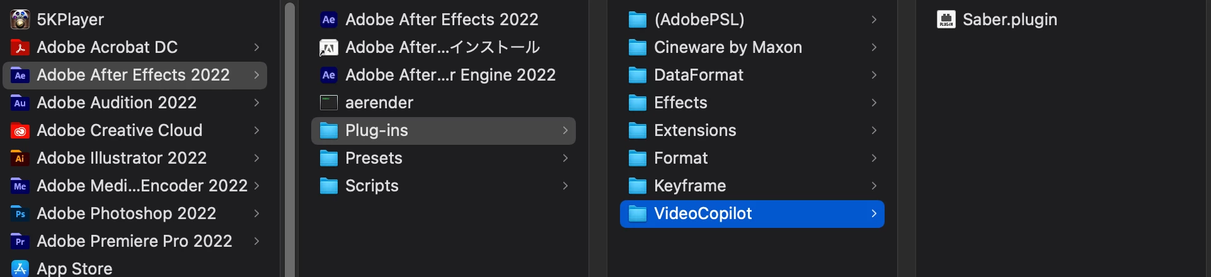Click the Adobe After Effects 2022 app icon
Image resolution: width=1211 pixels, height=277 pixels.
329,20
